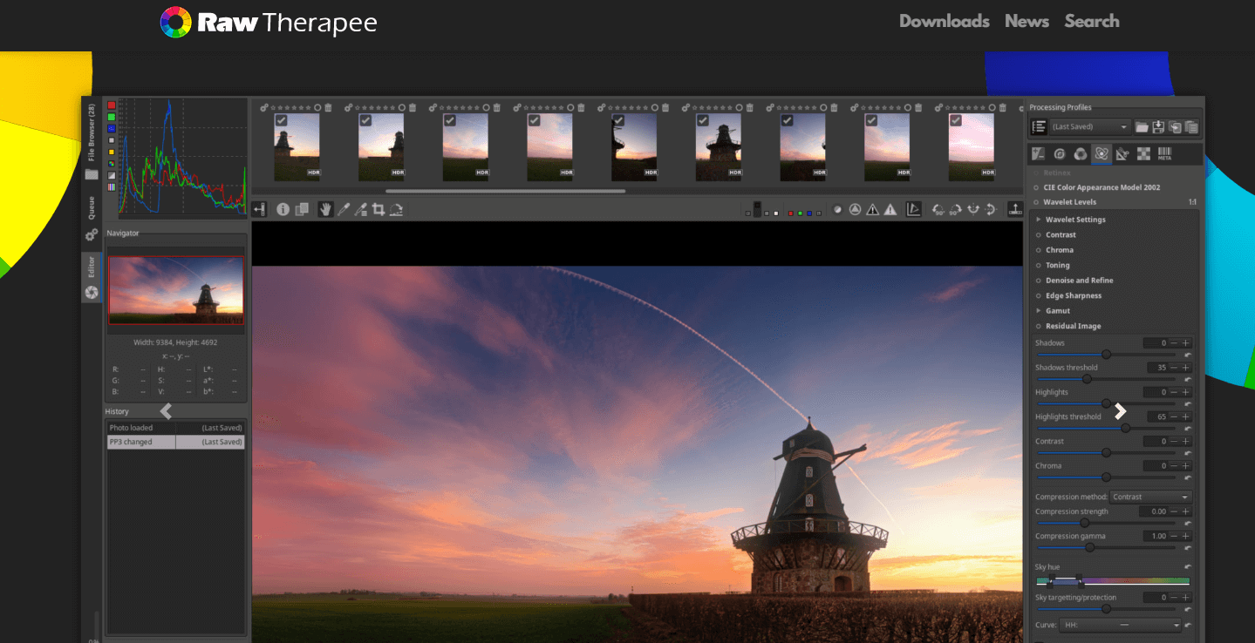Rotate the image left 90 degrees
The width and height of the screenshot is (1255, 643).
click(938, 210)
